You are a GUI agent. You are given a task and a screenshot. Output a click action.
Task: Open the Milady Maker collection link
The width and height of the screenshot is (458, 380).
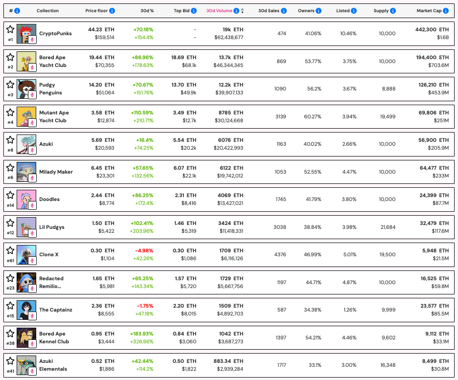point(56,172)
